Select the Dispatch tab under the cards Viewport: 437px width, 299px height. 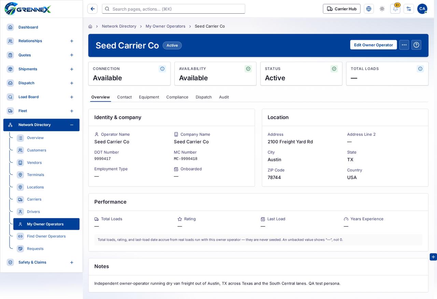tap(203, 97)
